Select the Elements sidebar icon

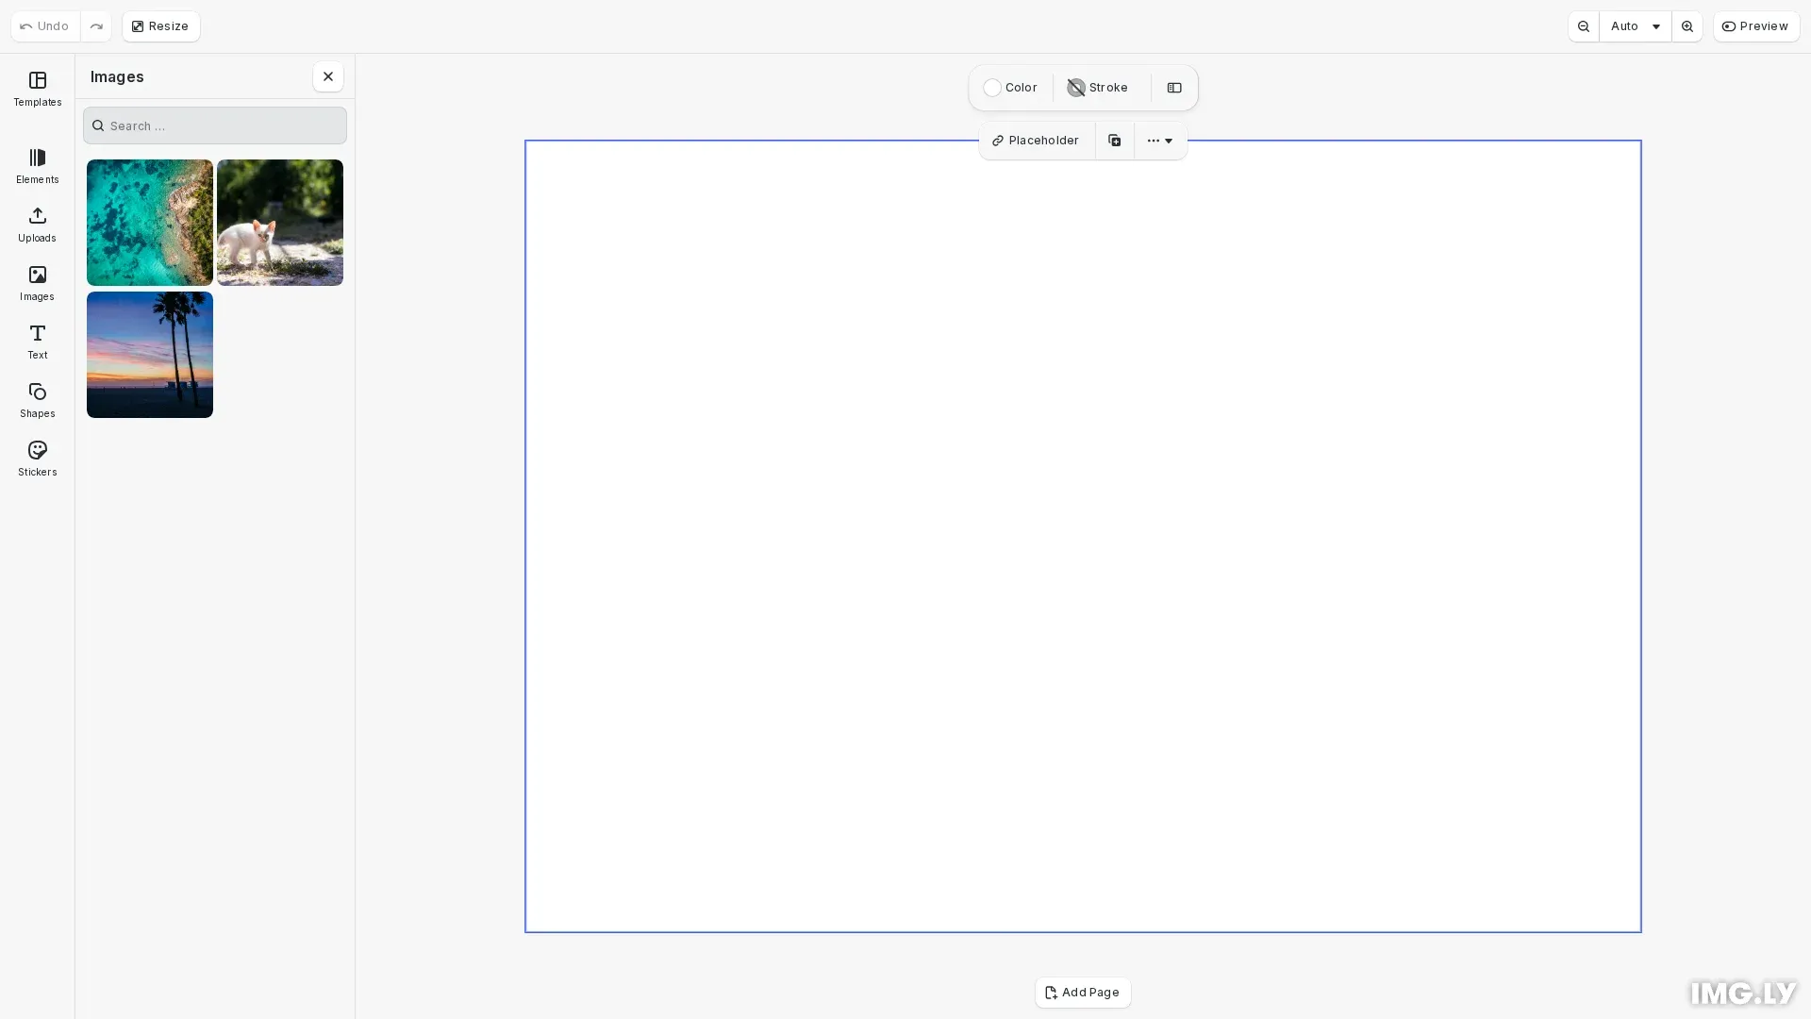(x=37, y=166)
